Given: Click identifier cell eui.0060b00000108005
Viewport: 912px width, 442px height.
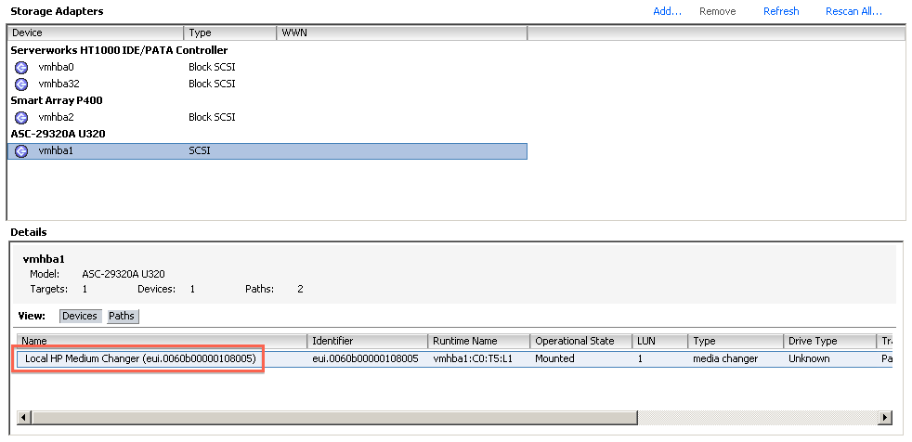Looking at the screenshot, I should 365,359.
